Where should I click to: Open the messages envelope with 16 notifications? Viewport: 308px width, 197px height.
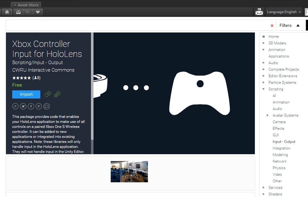(259, 12)
